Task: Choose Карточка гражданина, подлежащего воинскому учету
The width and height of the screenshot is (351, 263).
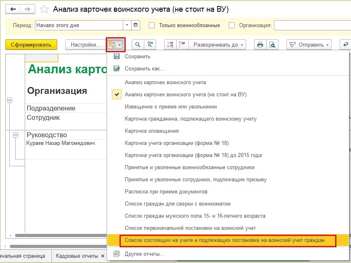Action: (228, 119)
